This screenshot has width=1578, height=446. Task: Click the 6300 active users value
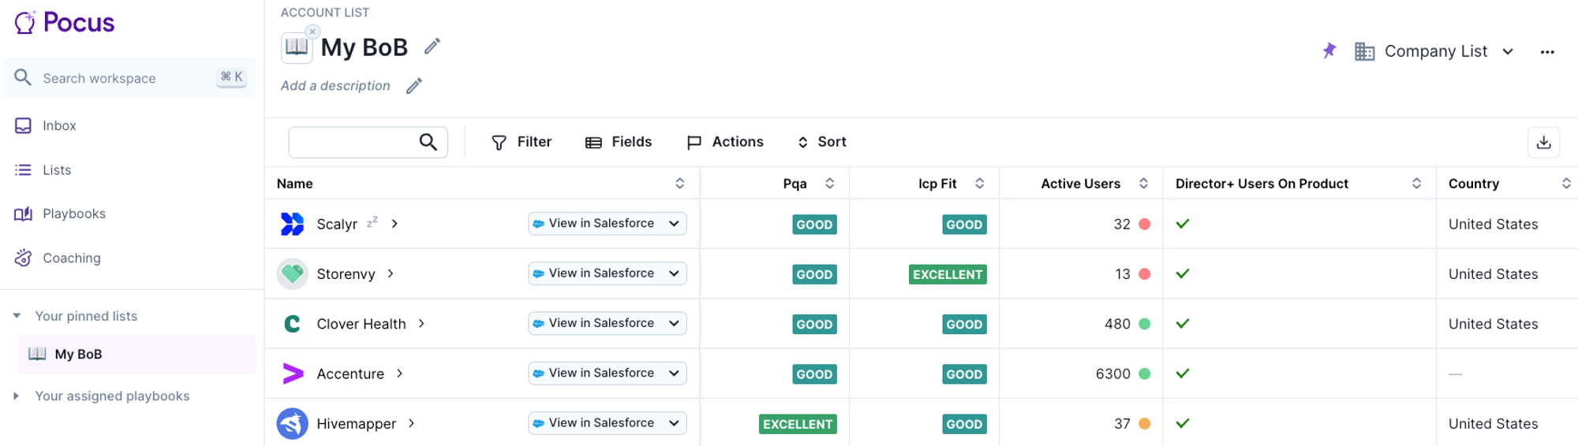pyautogui.click(x=1112, y=374)
